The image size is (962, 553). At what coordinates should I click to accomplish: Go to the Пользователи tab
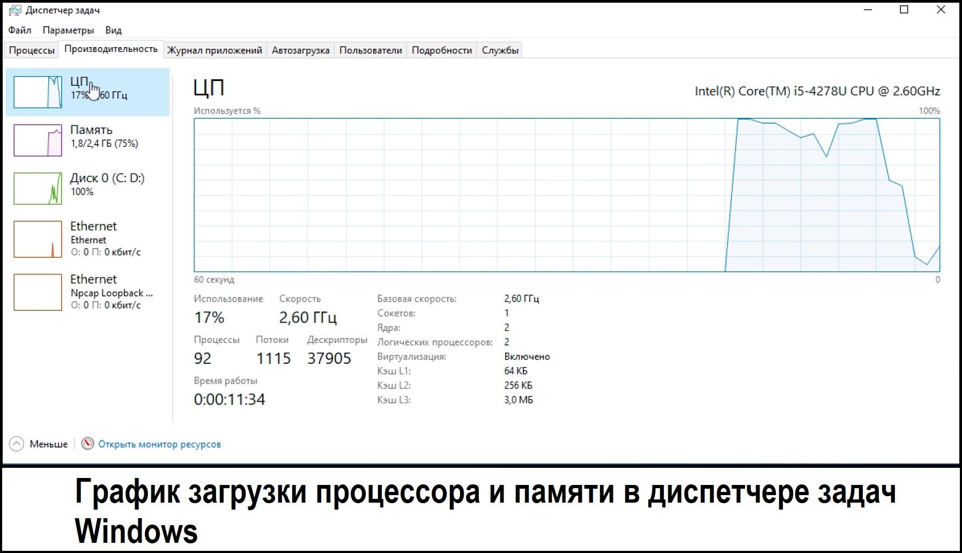(x=371, y=50)
